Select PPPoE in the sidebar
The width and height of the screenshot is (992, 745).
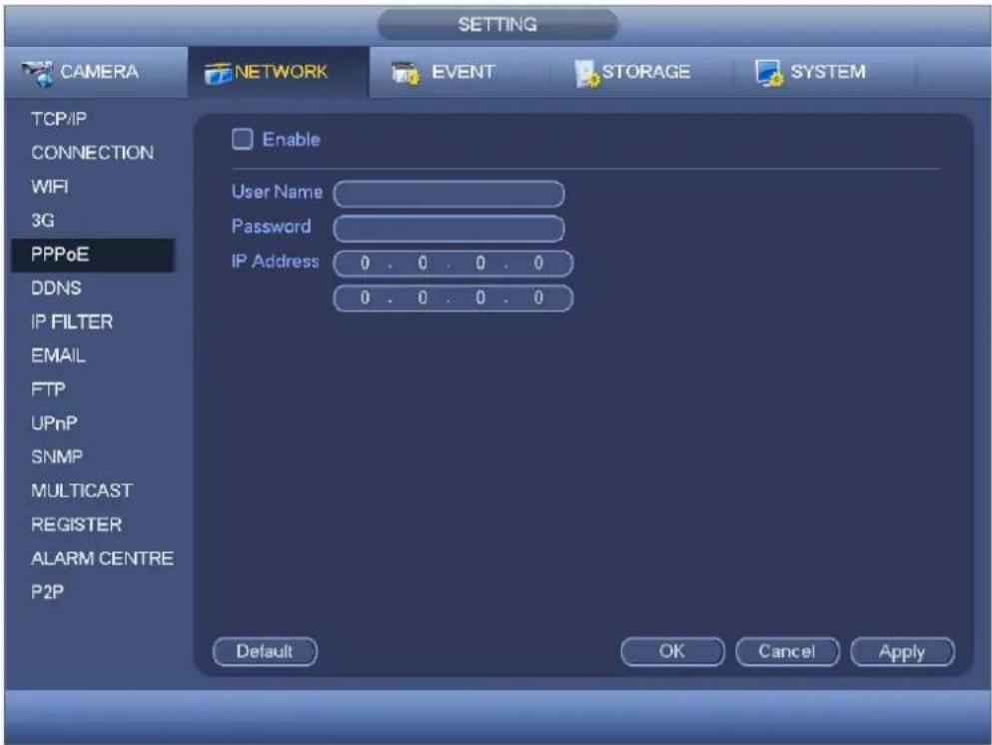92,255
